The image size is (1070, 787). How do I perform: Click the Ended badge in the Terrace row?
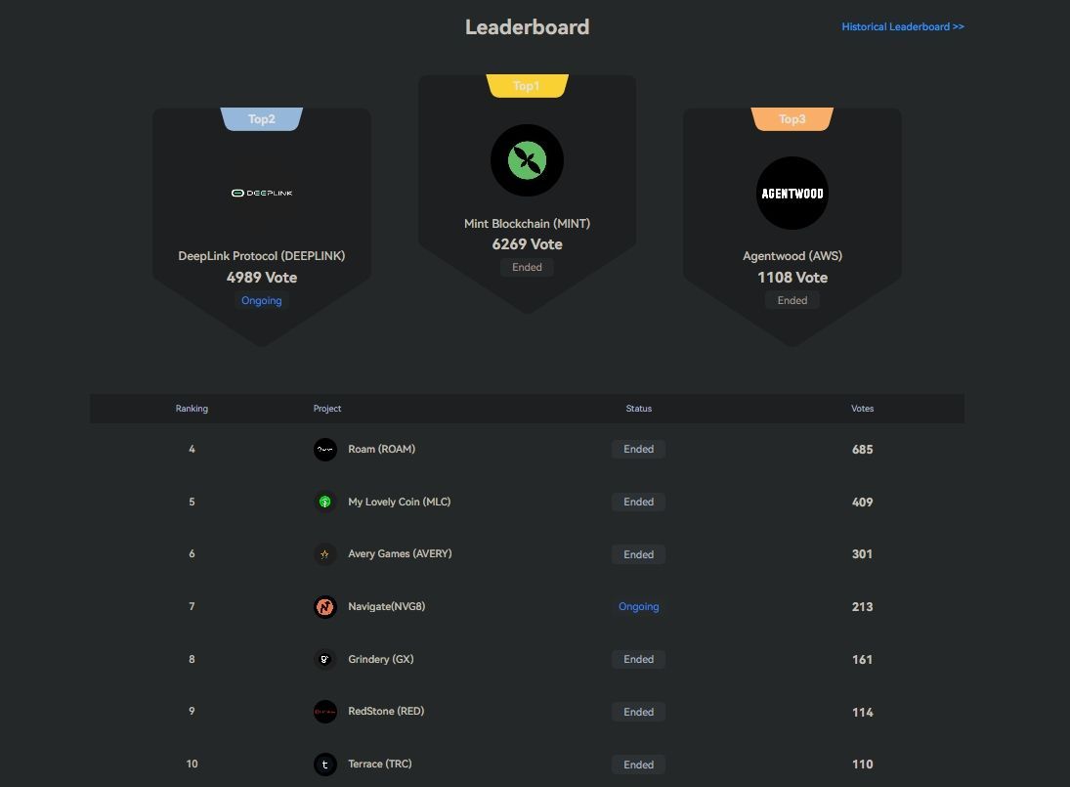pos(639,765)
